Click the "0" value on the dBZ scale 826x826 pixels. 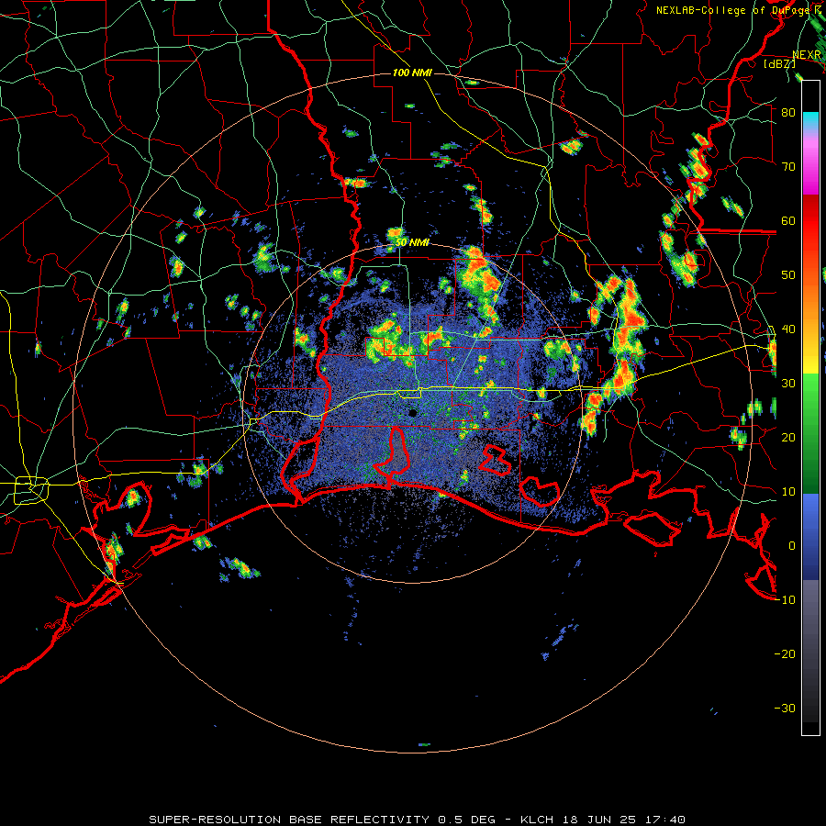[792, 546]
